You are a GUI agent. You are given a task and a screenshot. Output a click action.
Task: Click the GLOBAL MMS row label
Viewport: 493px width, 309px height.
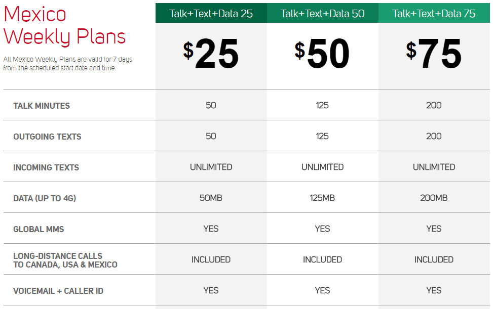[39, 229]
